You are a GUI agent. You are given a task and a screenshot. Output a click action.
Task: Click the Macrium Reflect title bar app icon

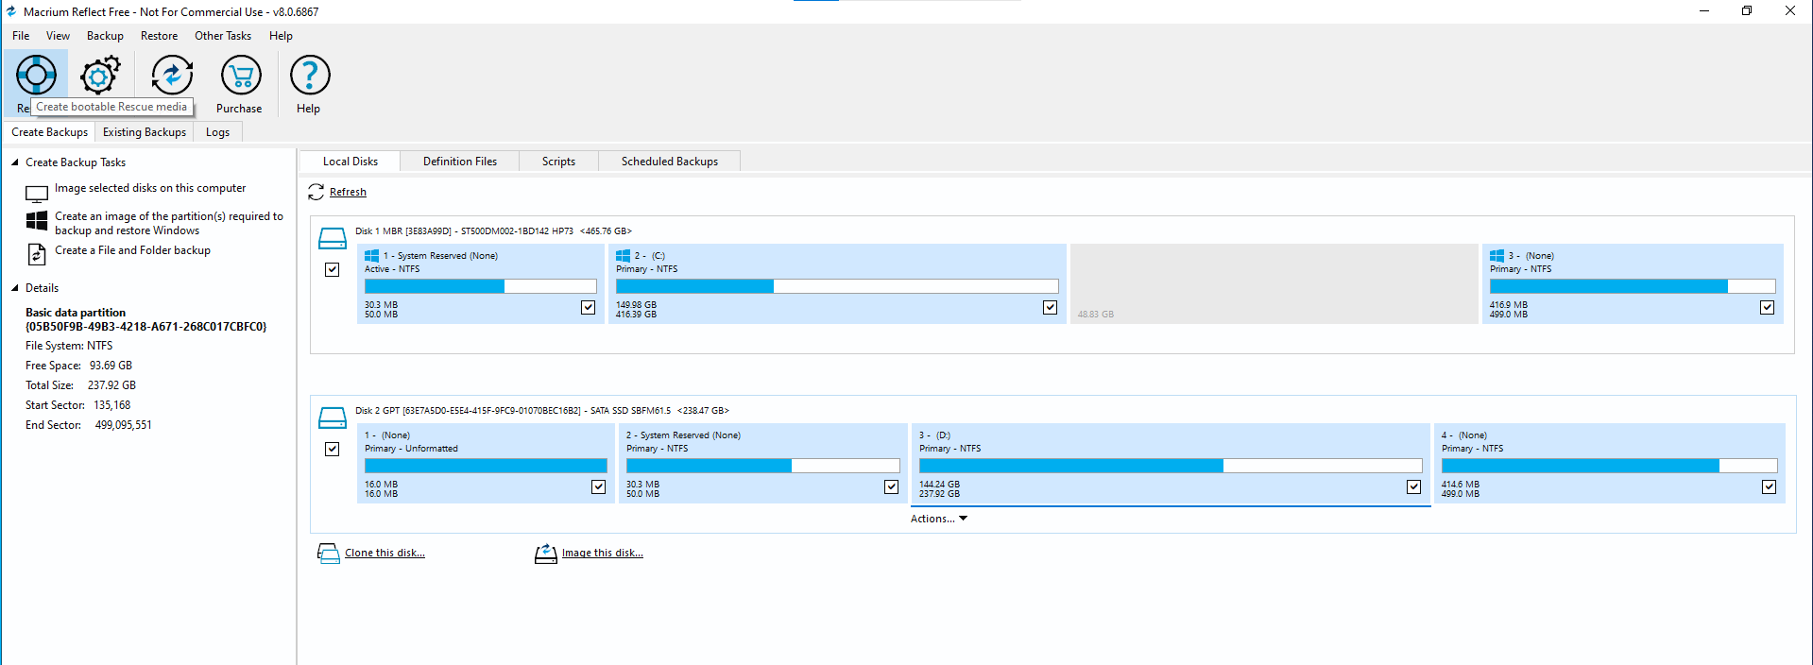pyautogui.click(x=11, y=11)
